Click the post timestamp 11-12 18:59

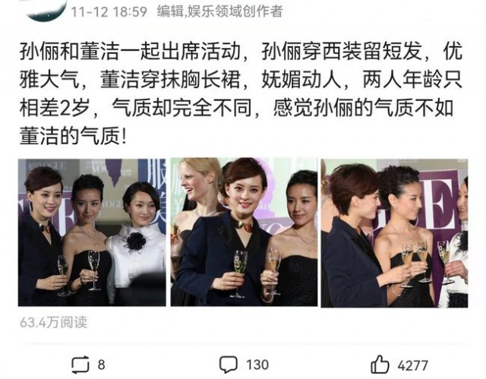[109, 12]
